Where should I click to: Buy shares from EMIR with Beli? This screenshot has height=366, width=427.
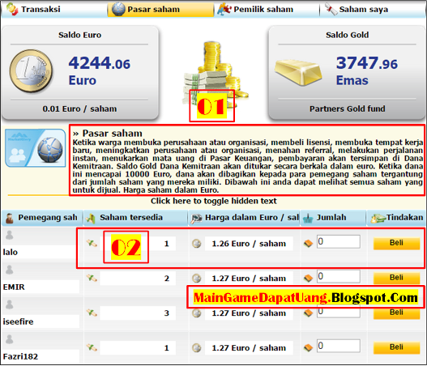(x=396, y=278)
